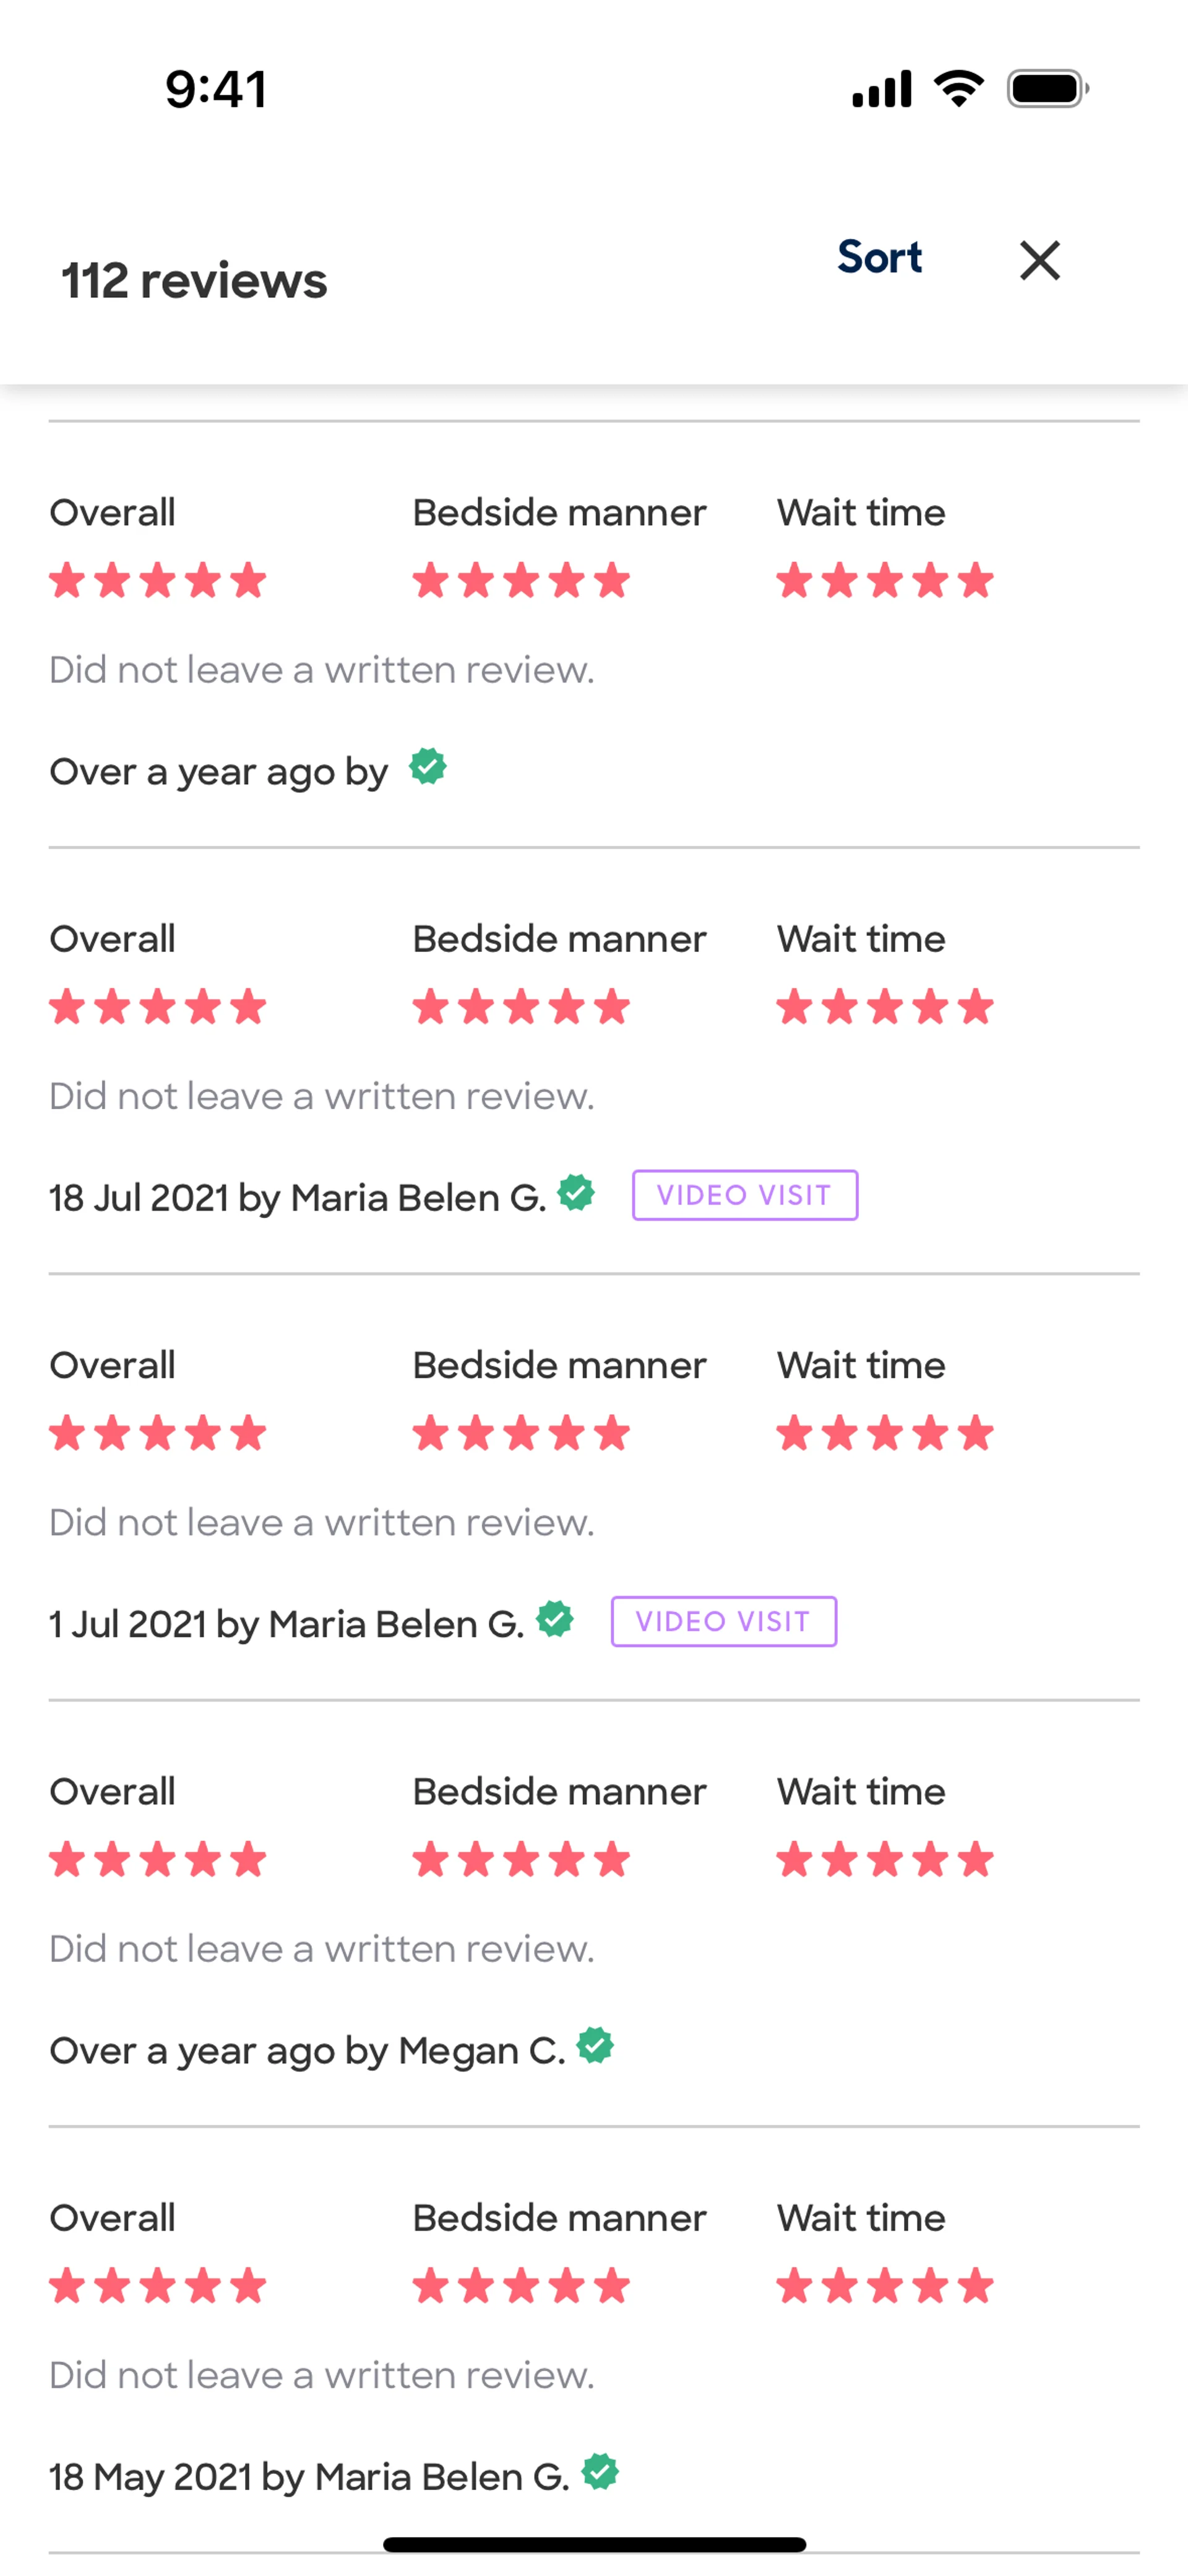Tap the Wi-Fi icon in status bar

(x=958, y=89)
